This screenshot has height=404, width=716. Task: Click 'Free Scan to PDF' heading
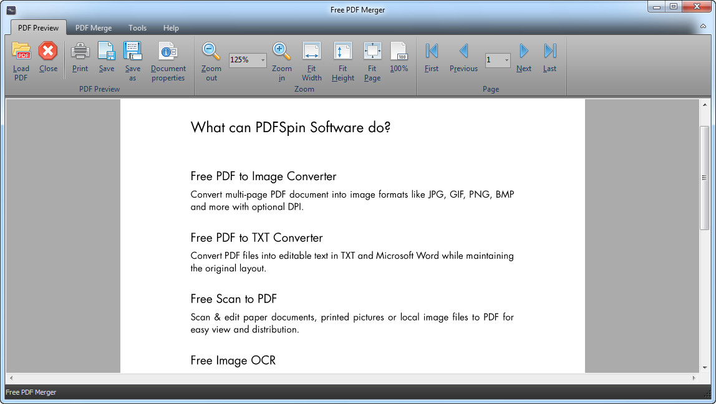[x=234, y=299]
